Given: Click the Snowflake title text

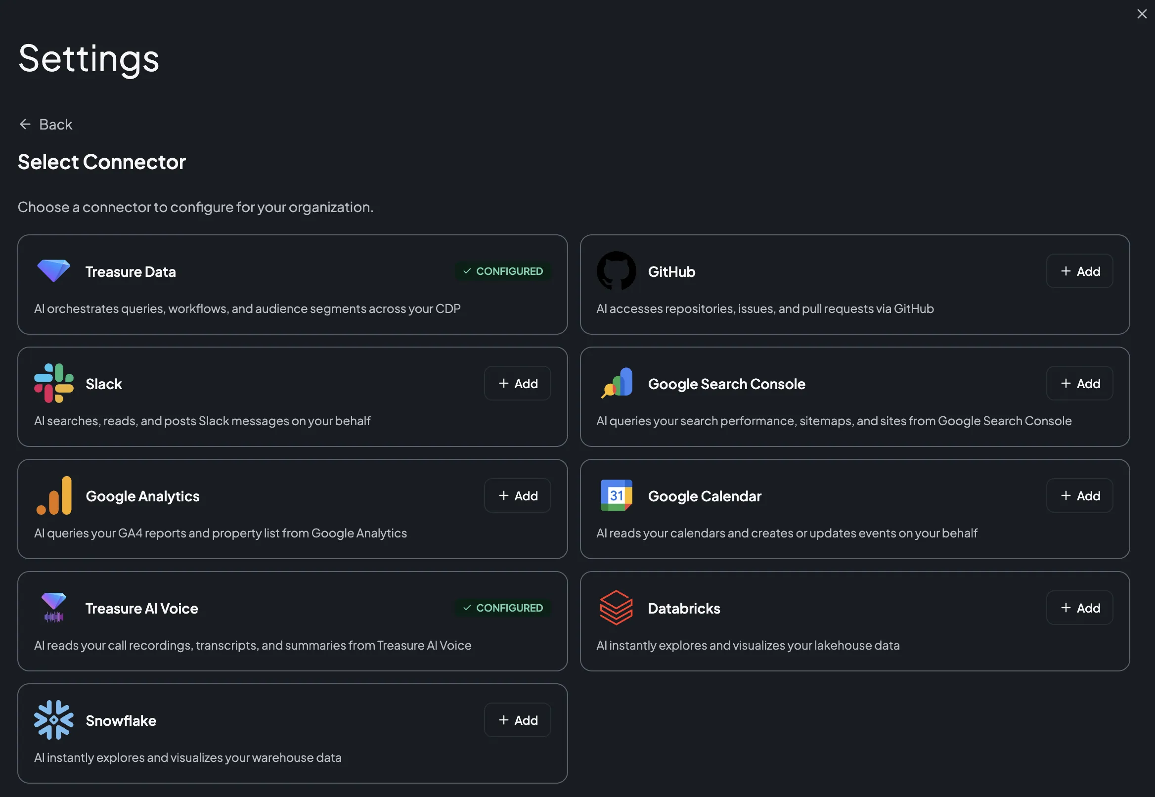Looking at the screenshot, I should tap(121, 720).
